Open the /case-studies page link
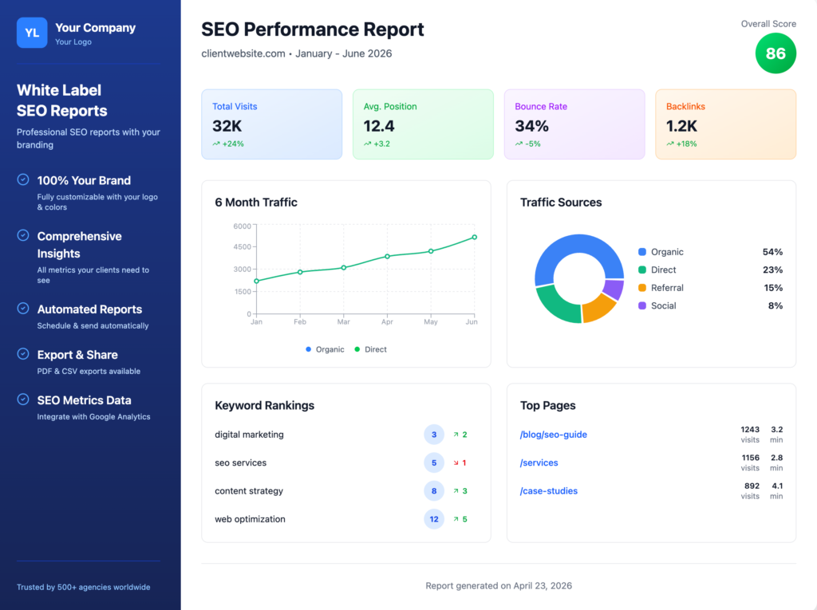 [549, 490]
